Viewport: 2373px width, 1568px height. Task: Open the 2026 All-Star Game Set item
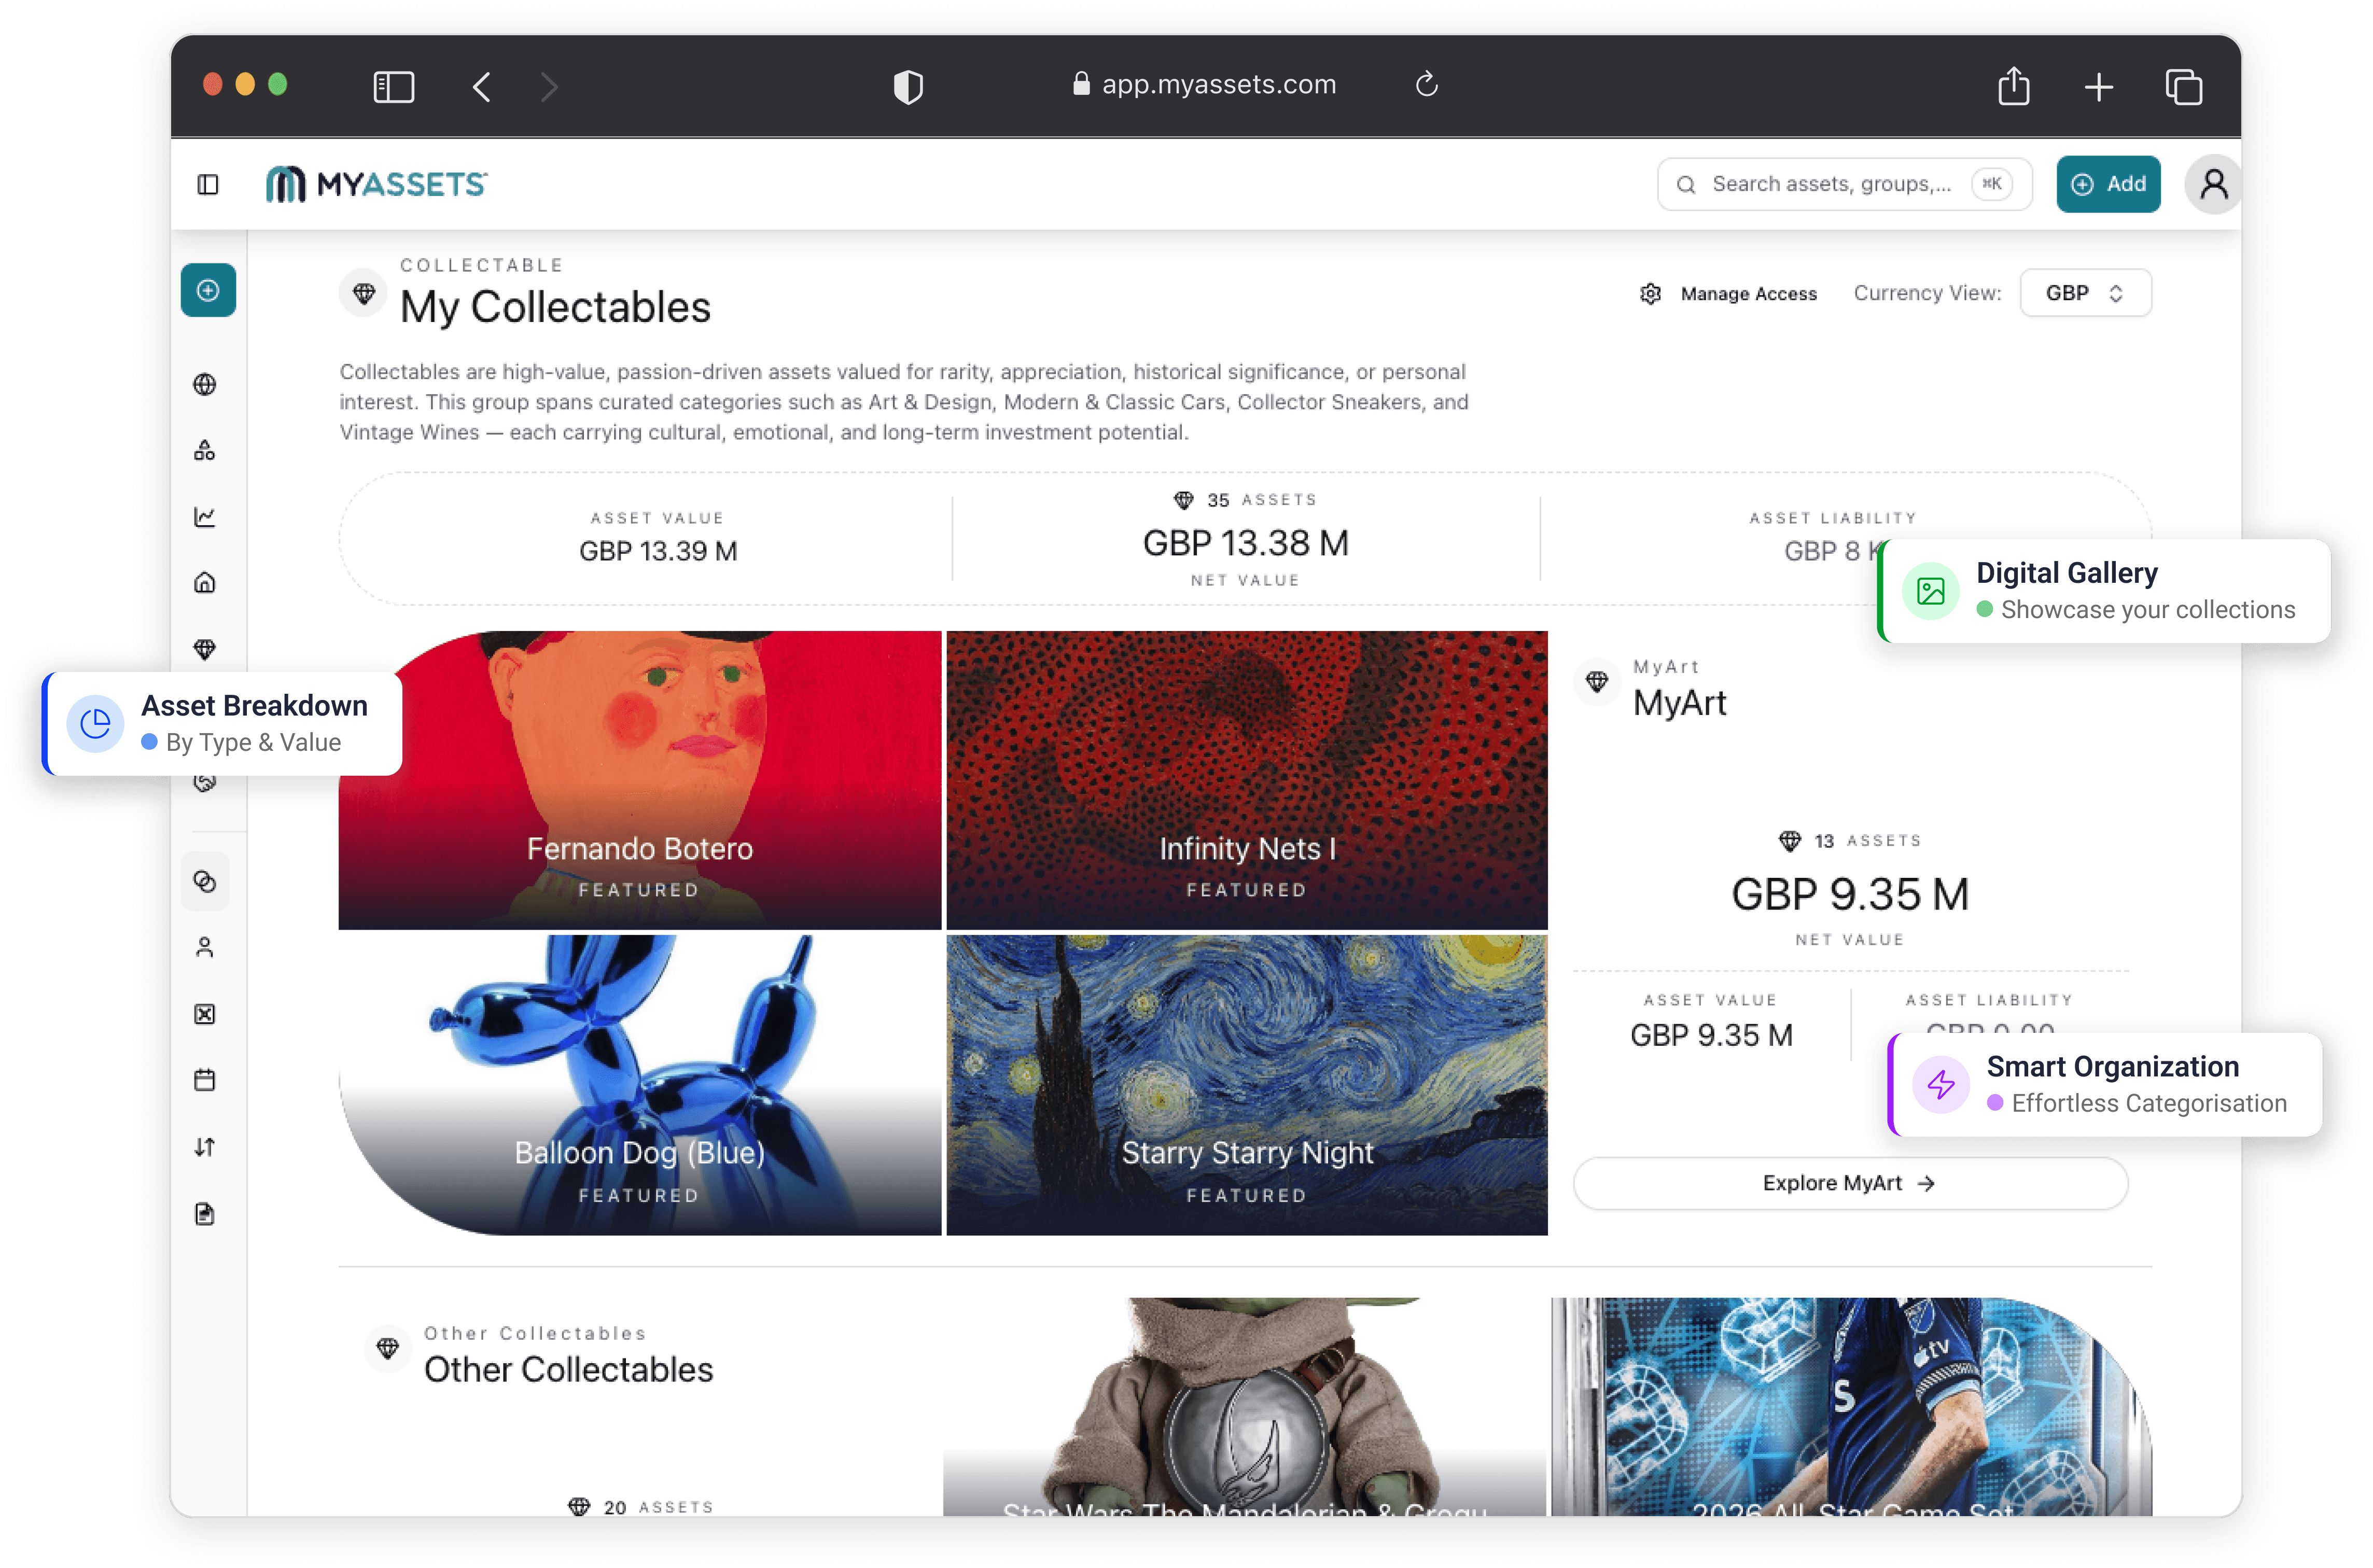point(1851,1406)
